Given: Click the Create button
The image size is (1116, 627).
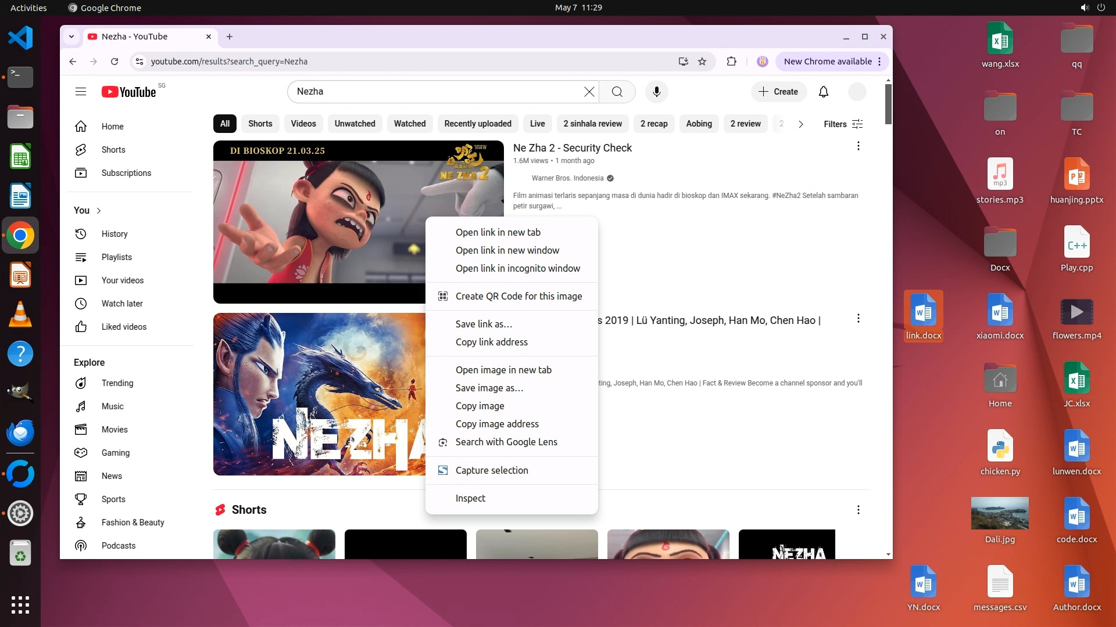Looking at the screenshot, I should tap(778, 92).
